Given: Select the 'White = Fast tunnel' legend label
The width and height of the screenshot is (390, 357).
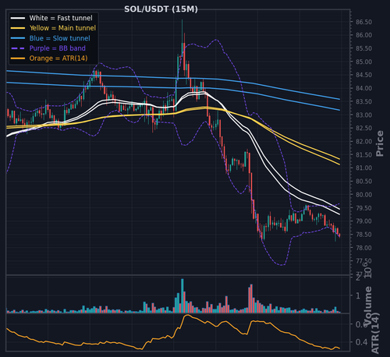Looking at the screenshot, I should coord(61,18).
